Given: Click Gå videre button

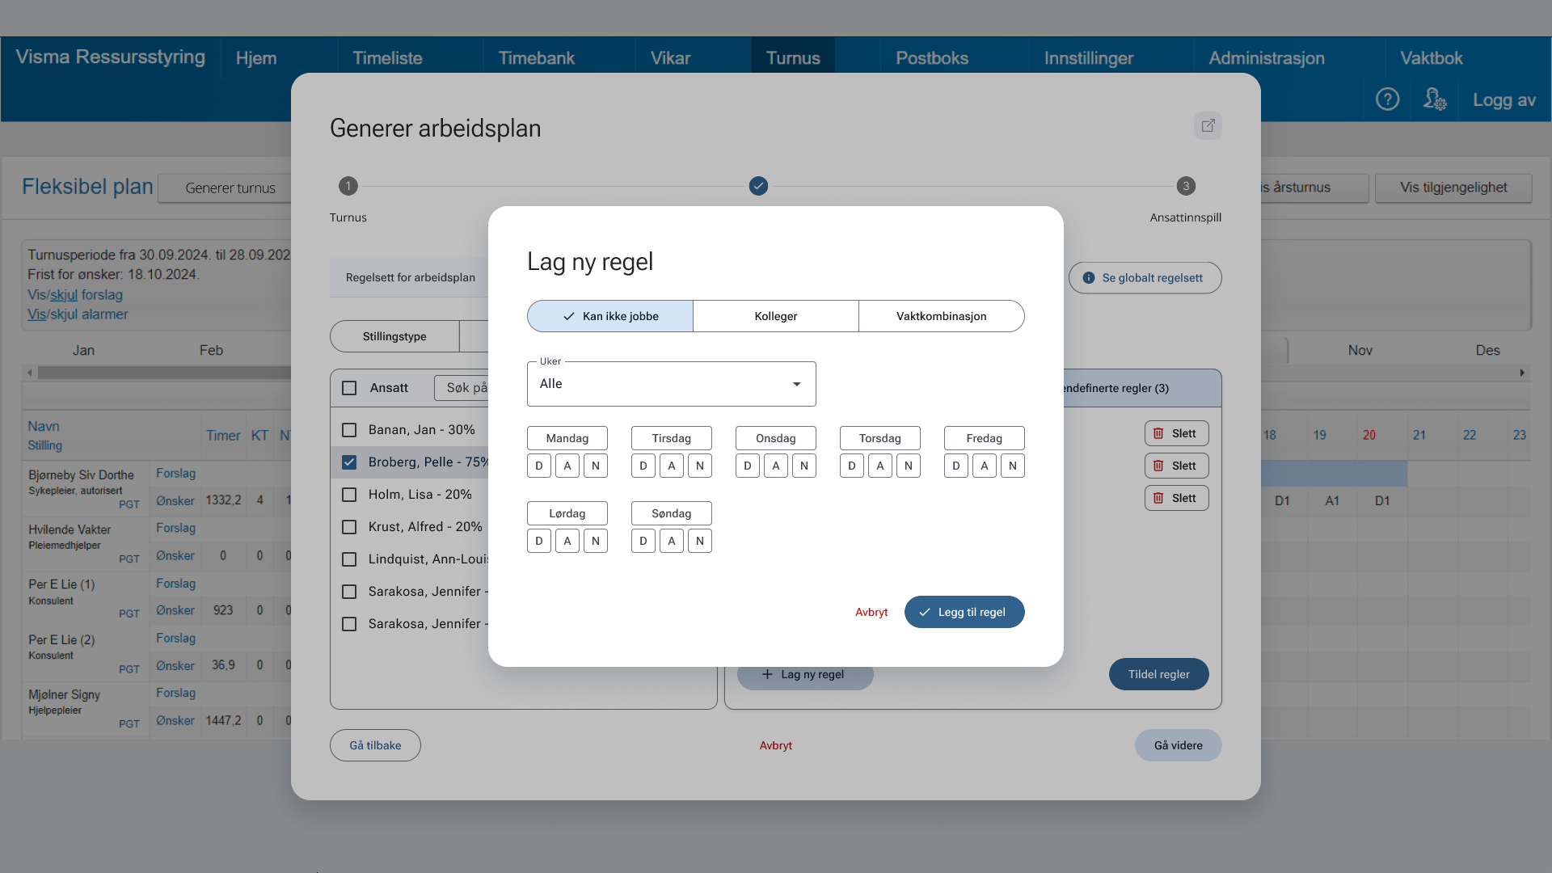Looking at the screenshot, I should (x=1179, y=745).
